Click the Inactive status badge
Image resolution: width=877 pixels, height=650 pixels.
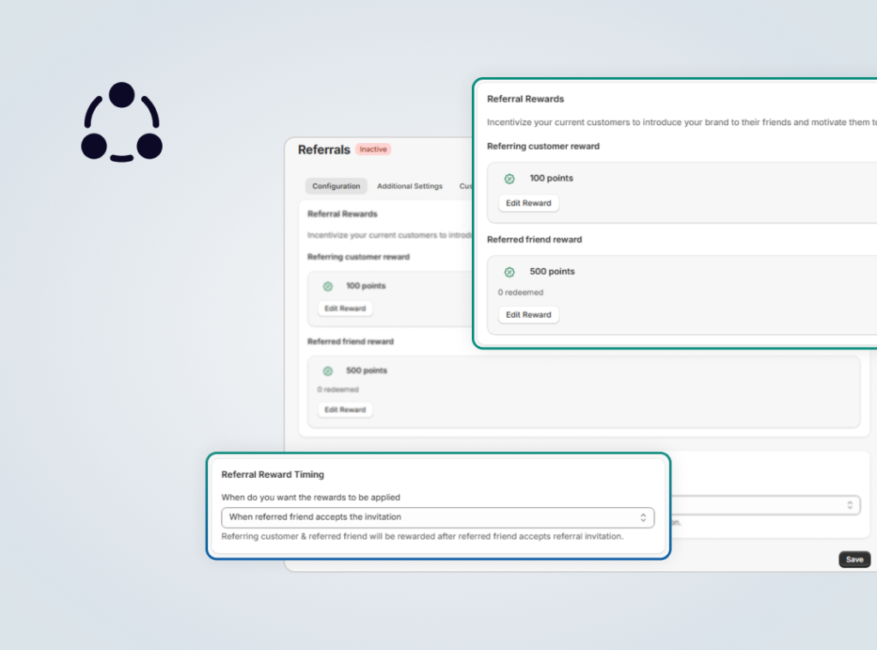pos(373,149)
